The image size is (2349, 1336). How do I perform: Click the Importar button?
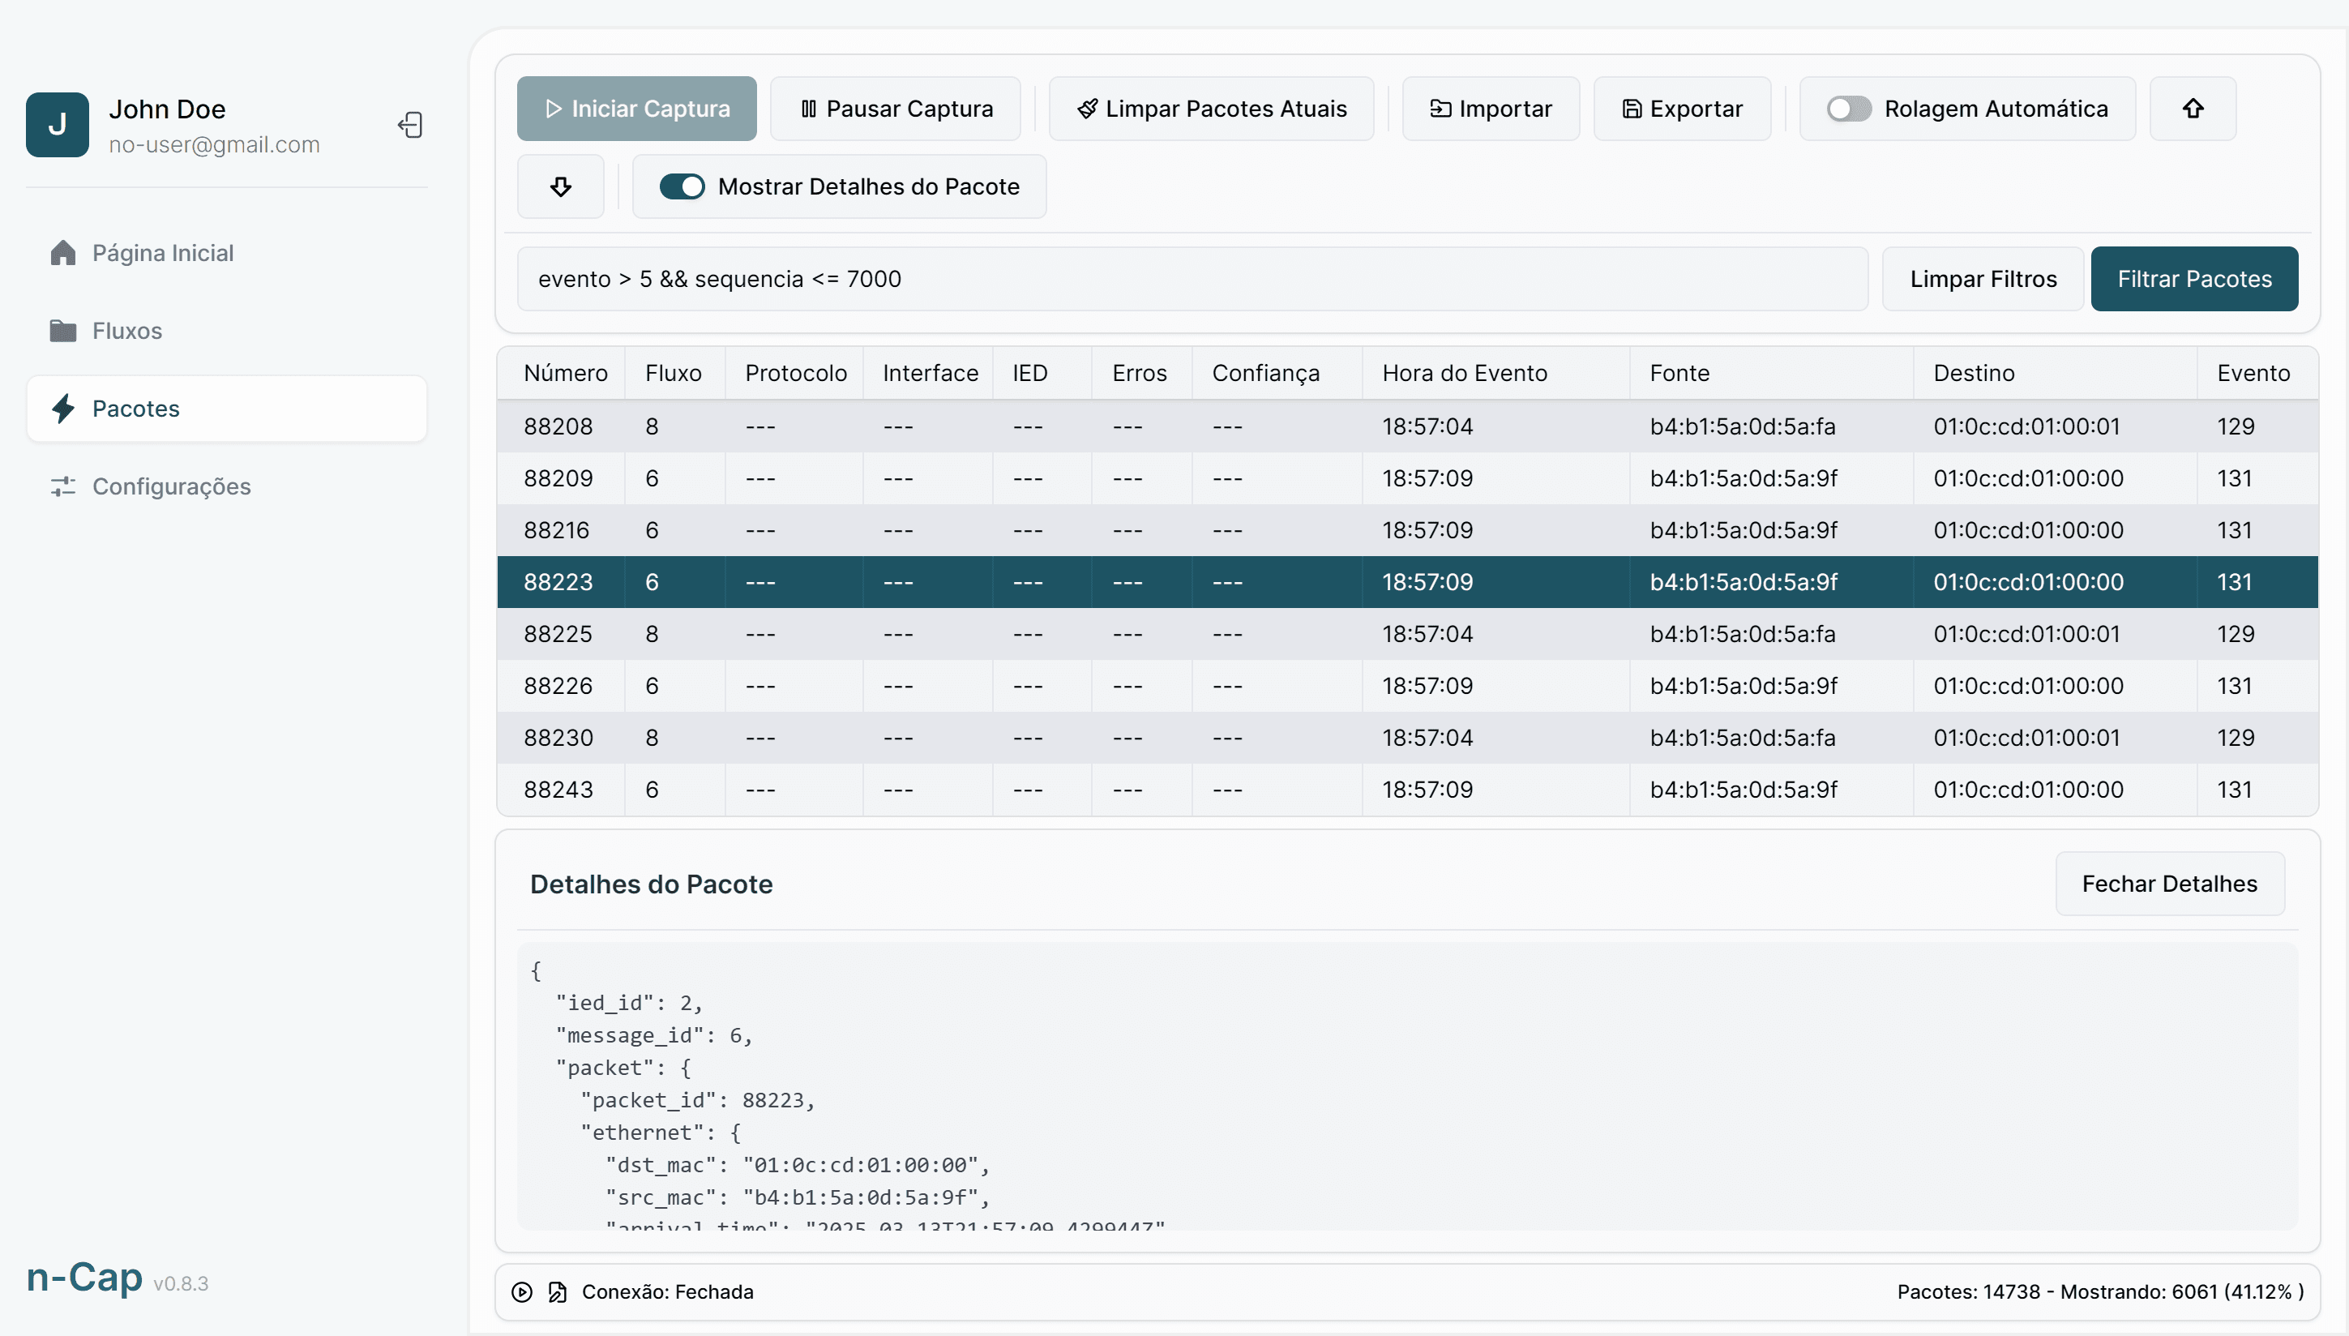(x=1491, y=109)
